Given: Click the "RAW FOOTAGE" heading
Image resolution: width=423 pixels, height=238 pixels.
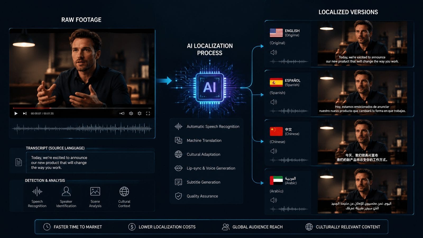Looking at the screenshot, I should [x=81, y=20].
